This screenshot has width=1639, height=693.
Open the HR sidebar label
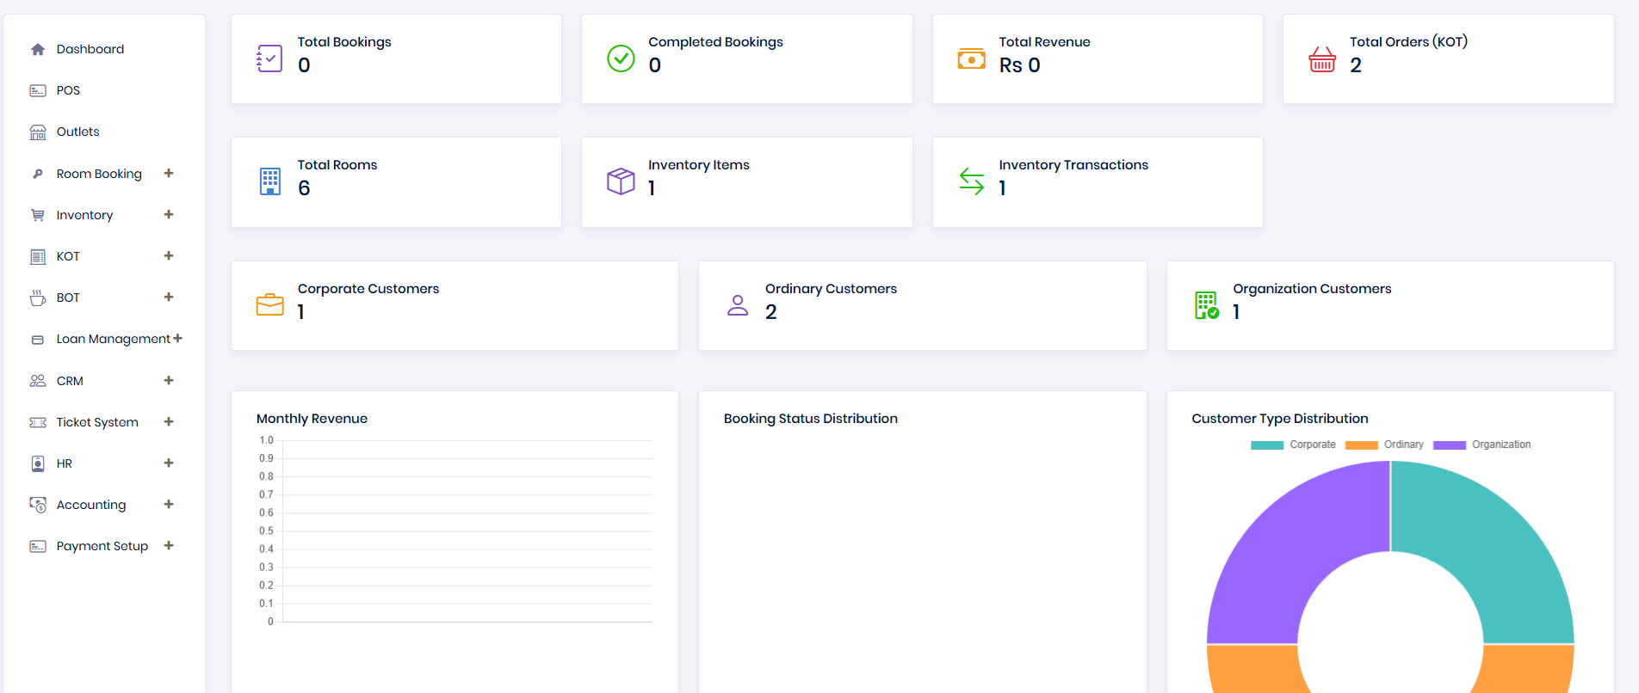pyautogui.click(x=65, y=463)
